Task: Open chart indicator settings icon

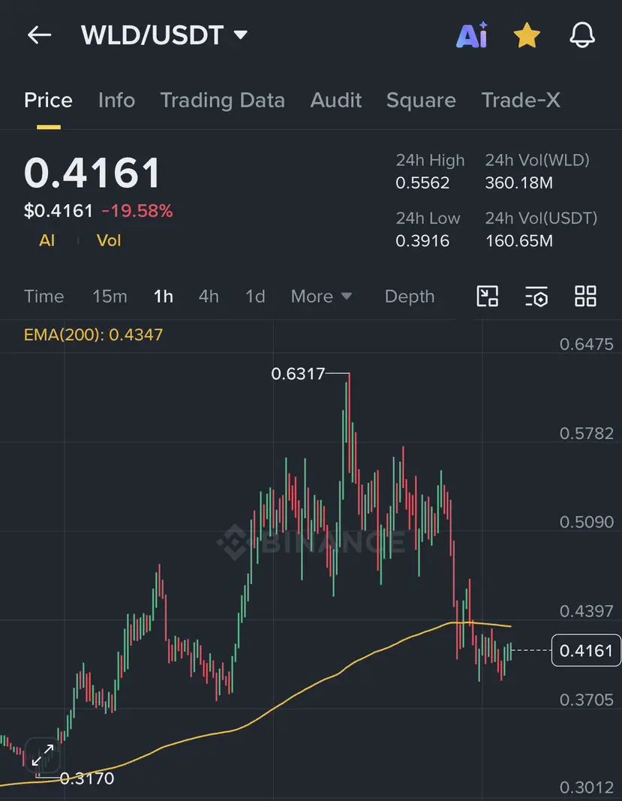Action: pos(536,297)
